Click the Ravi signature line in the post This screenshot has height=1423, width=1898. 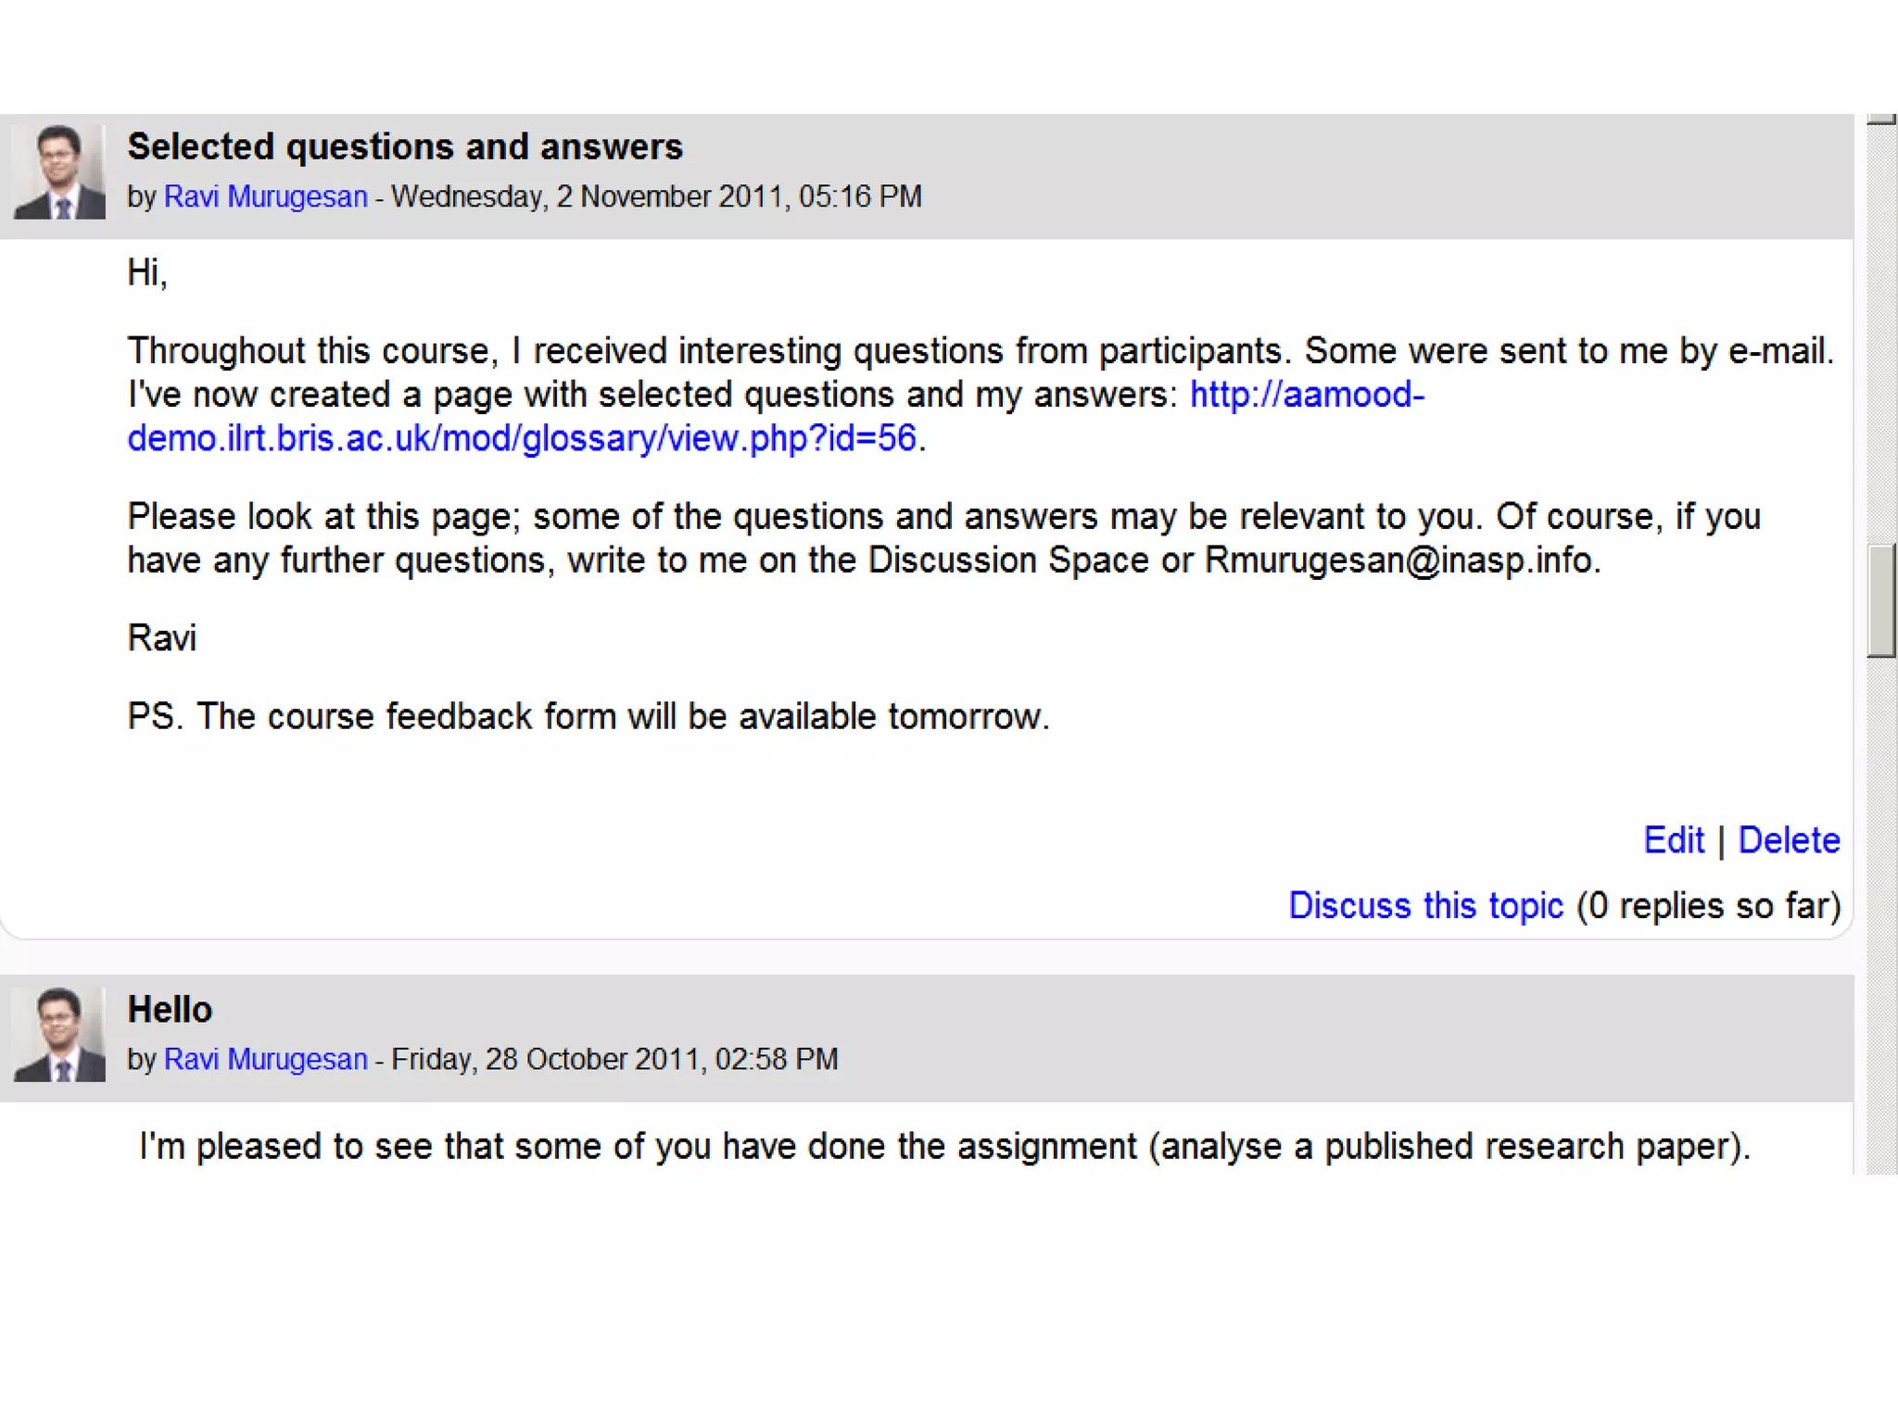[162, 638]
